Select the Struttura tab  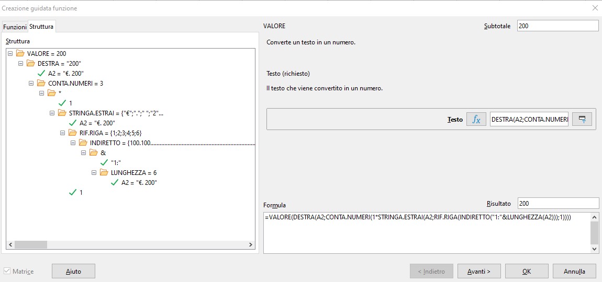pos(41,26)
